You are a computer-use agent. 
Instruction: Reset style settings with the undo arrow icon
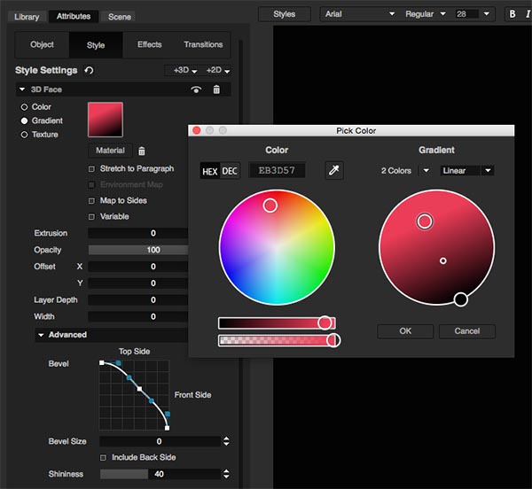89,70
